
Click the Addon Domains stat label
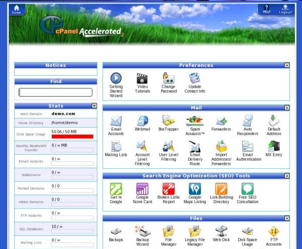[x=31, y=202]
